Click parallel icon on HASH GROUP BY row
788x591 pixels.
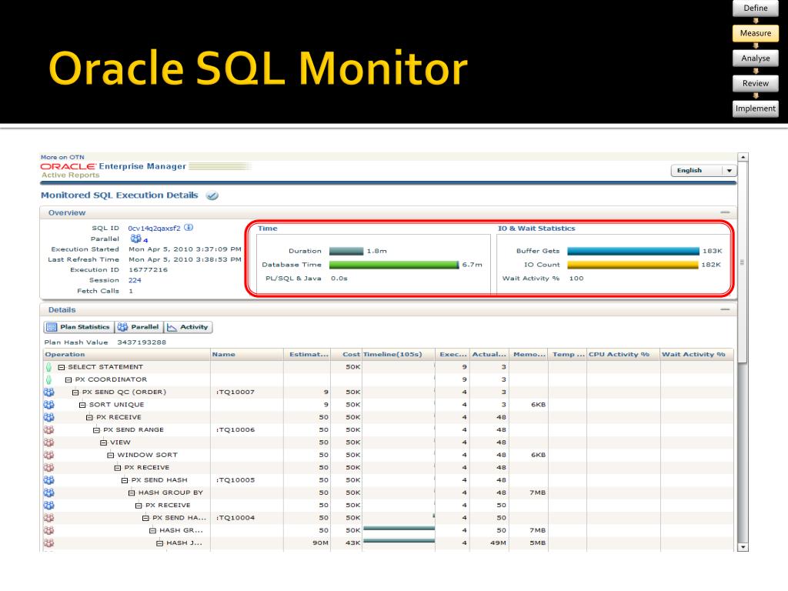point(48,492)
